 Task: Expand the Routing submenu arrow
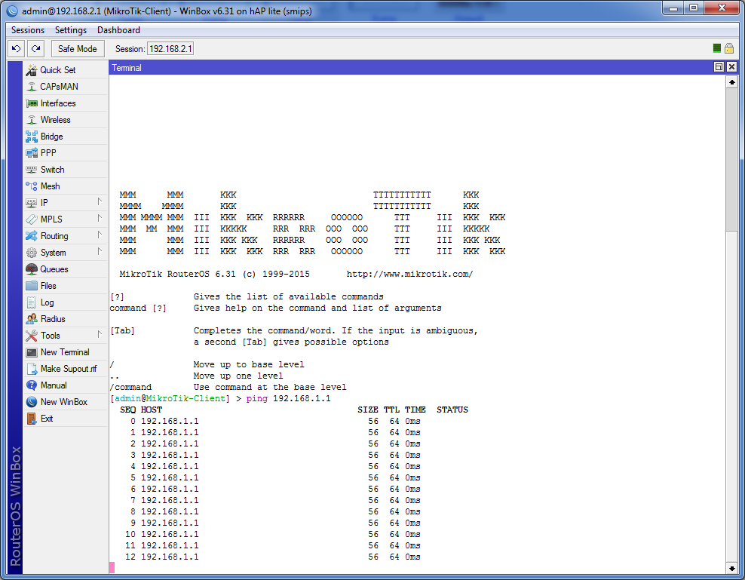tap(100, 235)
